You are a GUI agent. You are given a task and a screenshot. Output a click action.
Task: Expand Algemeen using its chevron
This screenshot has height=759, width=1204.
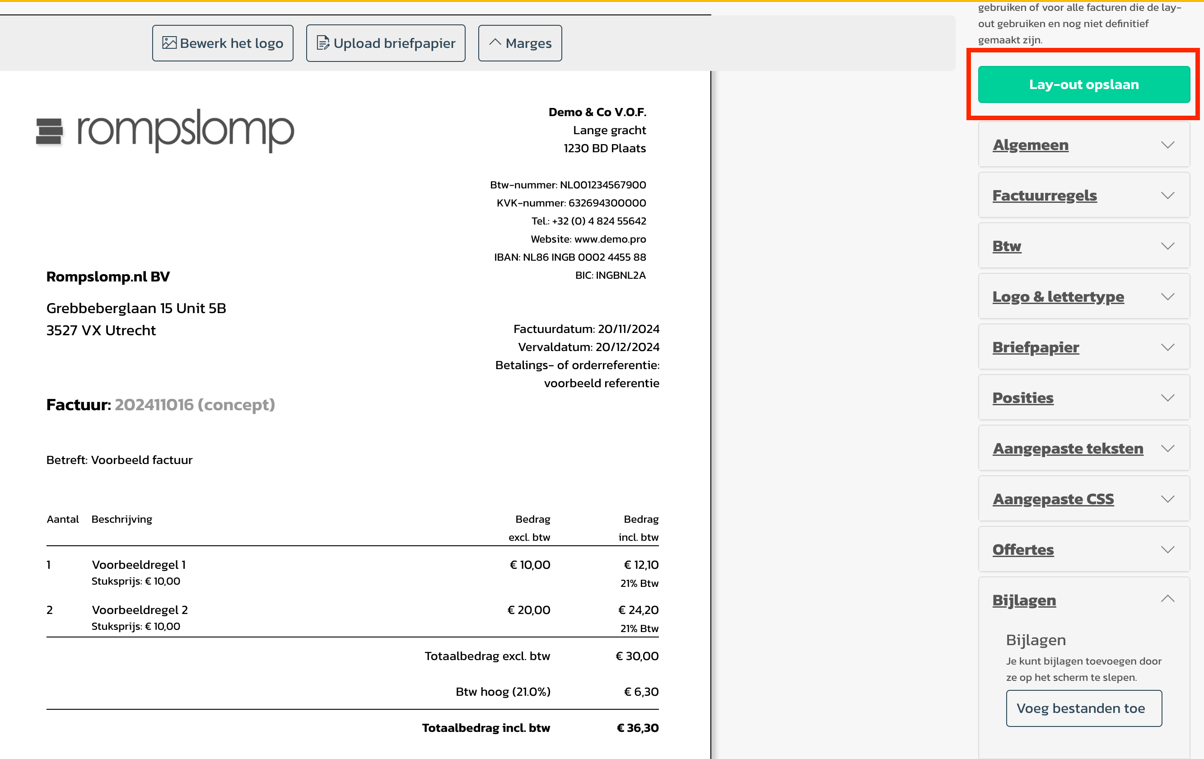pos(1167,145)
